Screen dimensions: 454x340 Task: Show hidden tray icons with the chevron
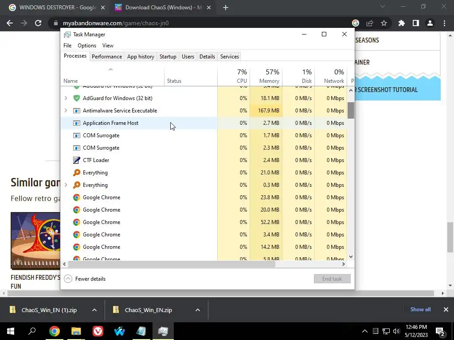[365, 331]
